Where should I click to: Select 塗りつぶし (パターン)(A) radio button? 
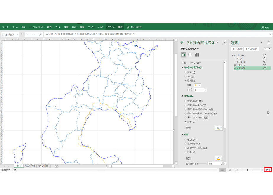point(186,118)
